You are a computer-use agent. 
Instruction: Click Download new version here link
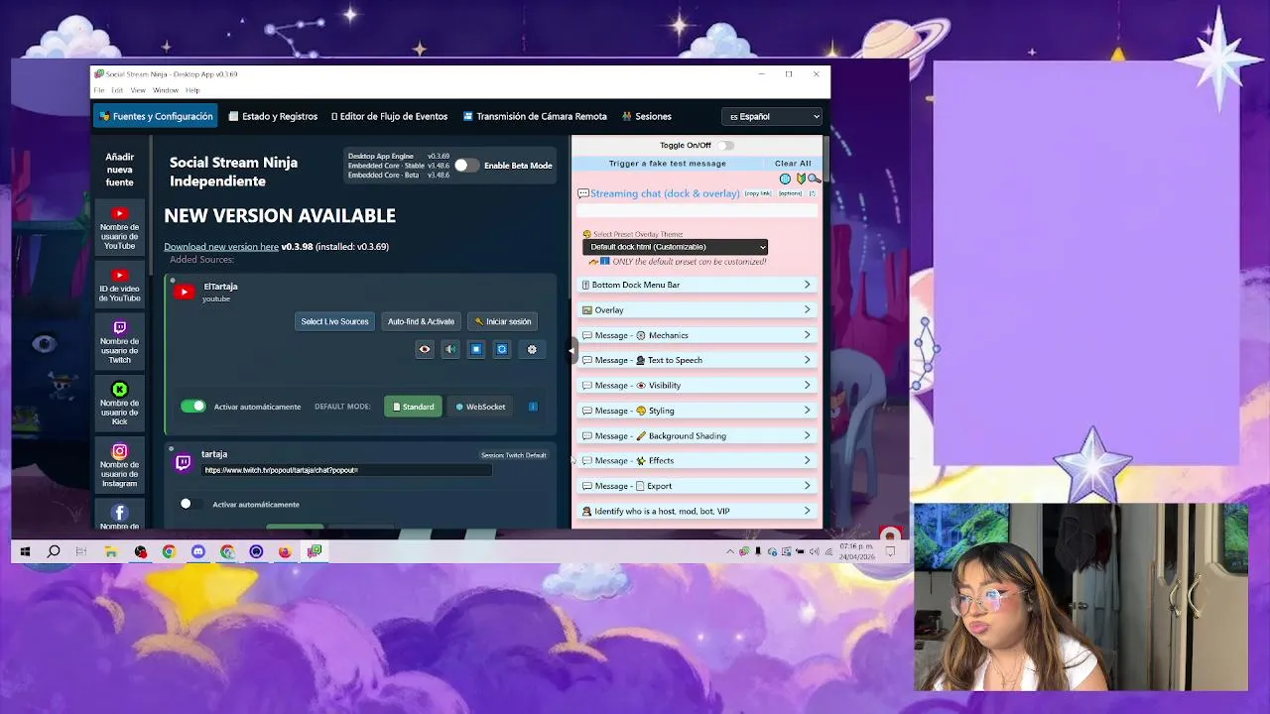tap(221, 247)
